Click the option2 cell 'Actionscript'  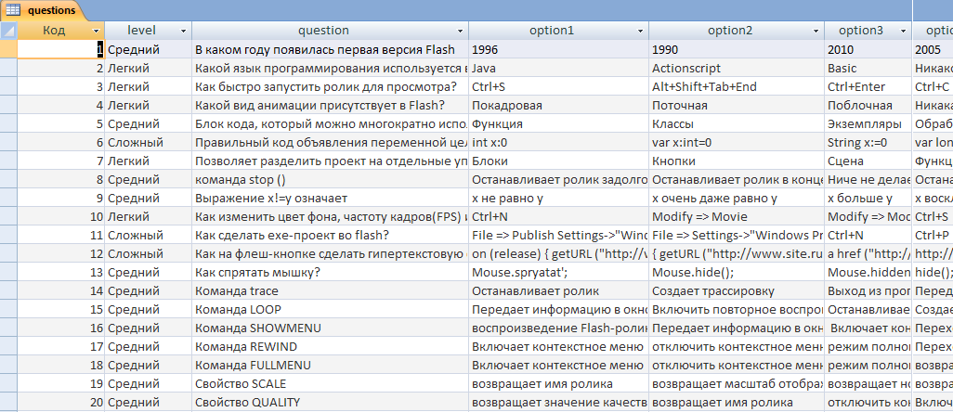coord(737,69)
